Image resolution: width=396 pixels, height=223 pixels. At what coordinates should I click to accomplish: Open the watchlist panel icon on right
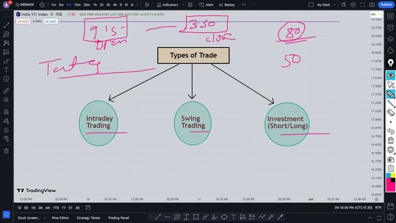click(x=390, y=17)
